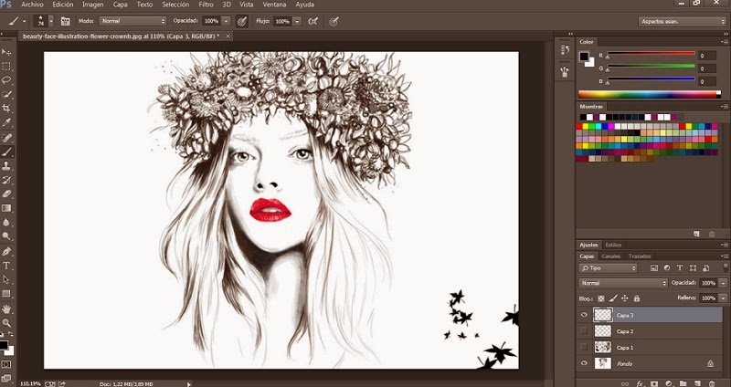Select the Lasso tool
The height and width of the screenshot is (387, 731).
coord(7,79)
